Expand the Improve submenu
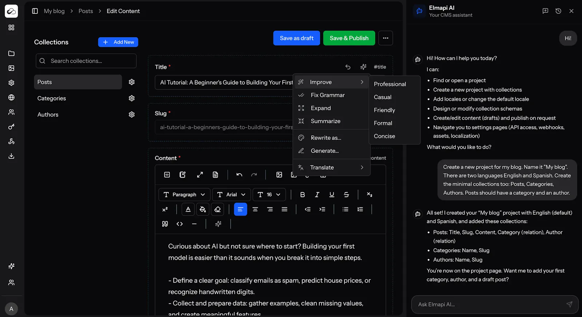The image size is (582, 317). point(331,82)
